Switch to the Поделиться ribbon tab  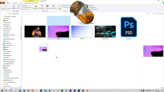click(15, 3)
